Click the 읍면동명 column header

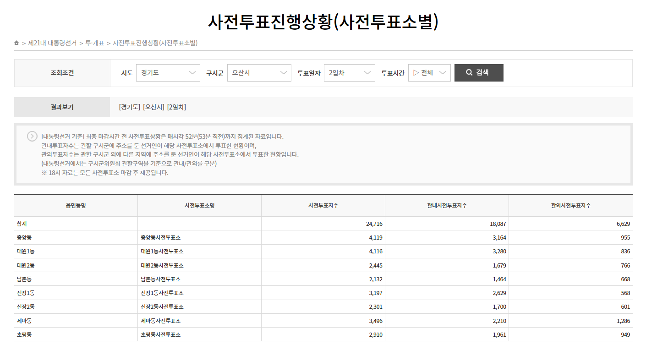[x=76, y=206]
